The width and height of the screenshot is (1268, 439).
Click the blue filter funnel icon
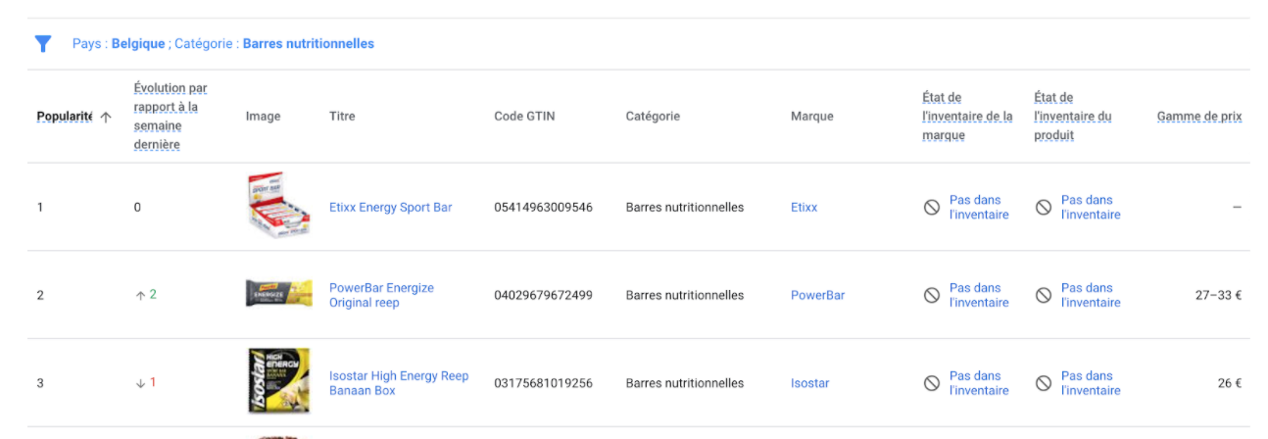point(43,44)
